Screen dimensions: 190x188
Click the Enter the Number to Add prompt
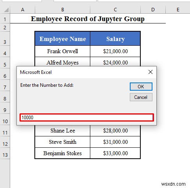click(x=47, y=85)
